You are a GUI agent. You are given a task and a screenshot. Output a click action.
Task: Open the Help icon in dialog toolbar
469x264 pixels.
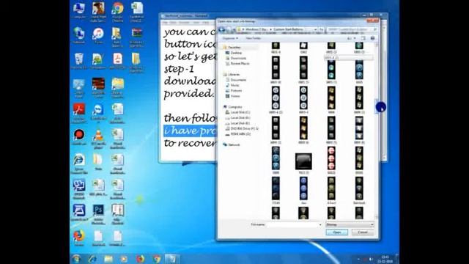(372, 38)
